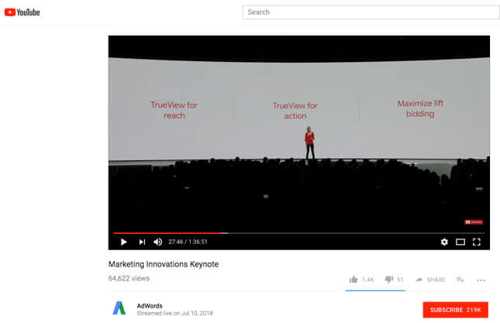Open the Add to playlist menu
The height and width of the screenshot is (323, 500).
460,280
